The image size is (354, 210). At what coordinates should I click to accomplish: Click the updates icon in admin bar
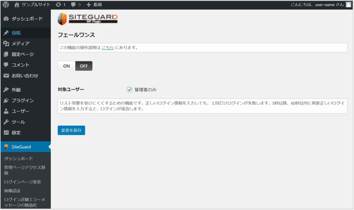pyautogui.click(x=58, y=4)
